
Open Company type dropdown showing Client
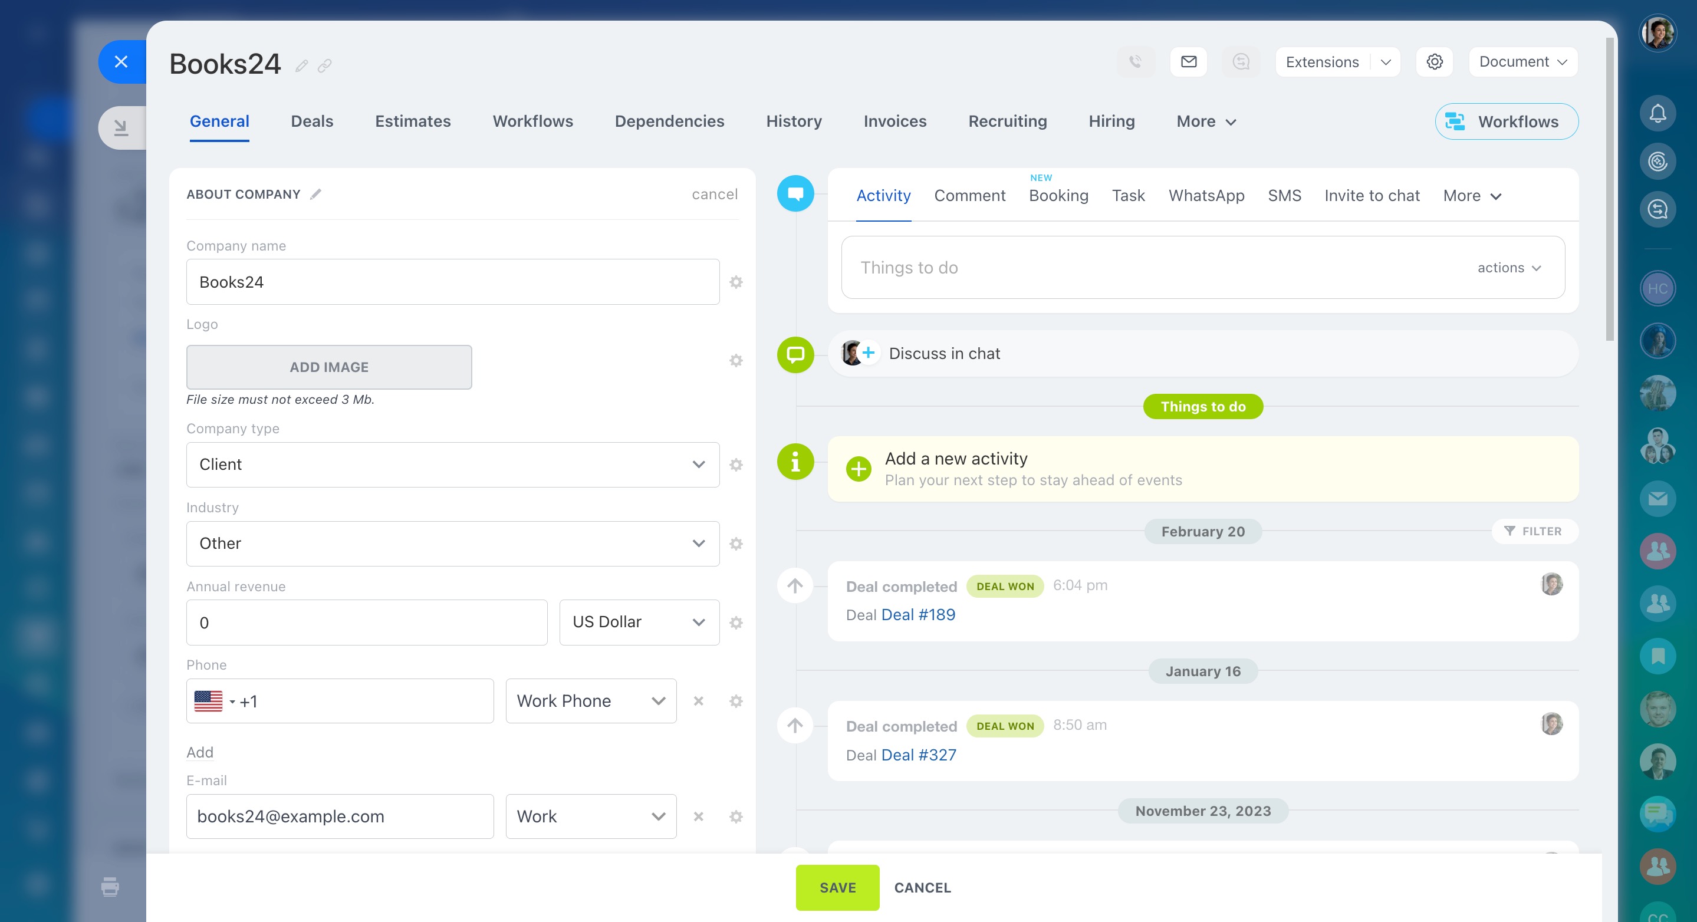point(453,465)
